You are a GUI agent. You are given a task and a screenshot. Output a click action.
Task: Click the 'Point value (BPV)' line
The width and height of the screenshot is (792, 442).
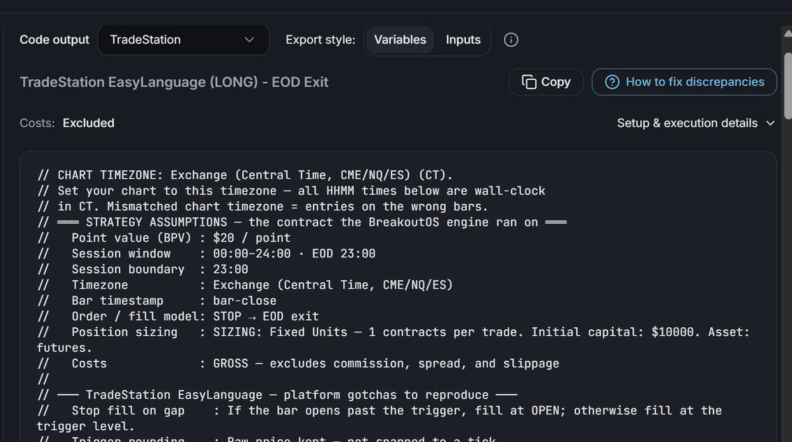(x=164, y=237)
